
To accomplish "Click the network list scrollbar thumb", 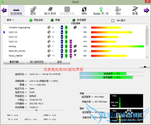I will click(147, 37).
